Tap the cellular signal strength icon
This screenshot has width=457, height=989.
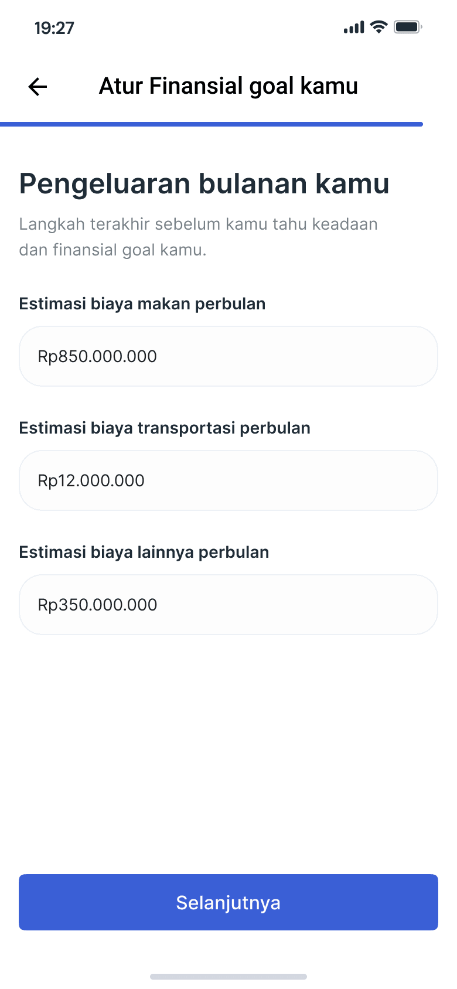(x=354, y=27)
